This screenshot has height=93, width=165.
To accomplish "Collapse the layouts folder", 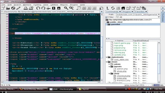I will coord(109,67).
